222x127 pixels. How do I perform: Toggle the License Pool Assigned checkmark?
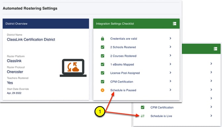(x=102, y=73)
